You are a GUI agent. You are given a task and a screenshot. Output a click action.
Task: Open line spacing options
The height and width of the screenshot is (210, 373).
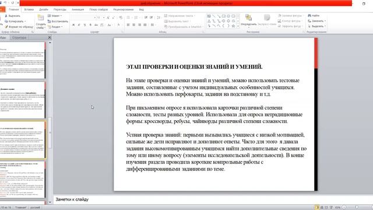[x=159, y=17]
